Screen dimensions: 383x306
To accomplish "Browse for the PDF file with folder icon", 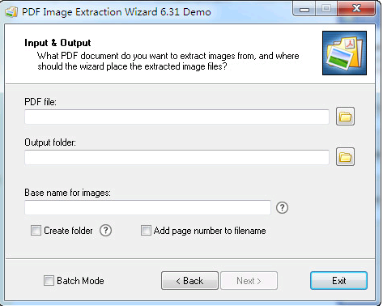I will [345, 117].
